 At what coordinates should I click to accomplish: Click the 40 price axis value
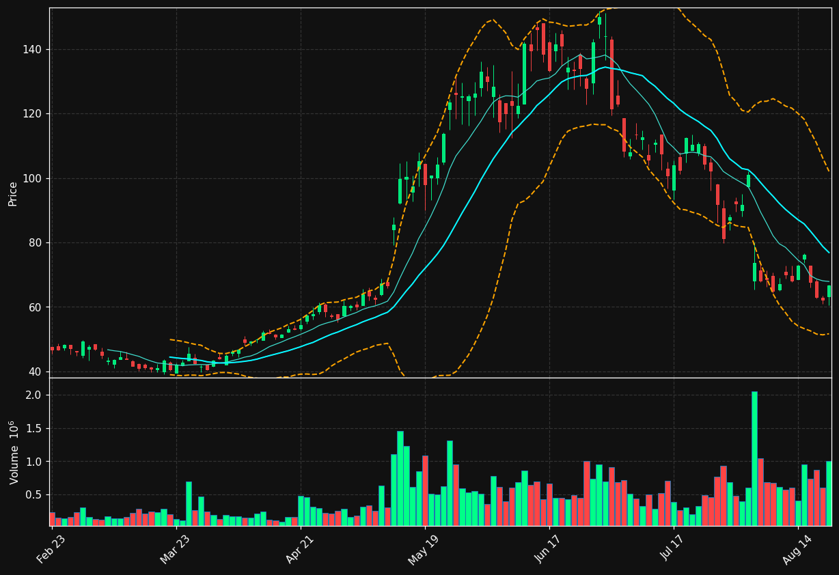36,372
